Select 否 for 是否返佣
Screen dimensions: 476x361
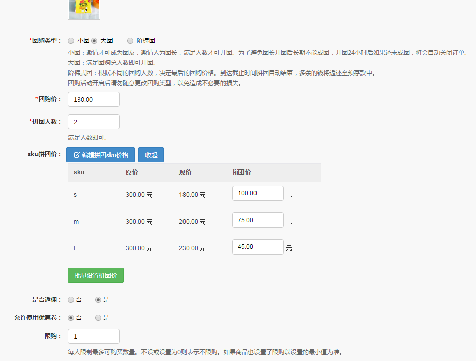pos(71,300)
